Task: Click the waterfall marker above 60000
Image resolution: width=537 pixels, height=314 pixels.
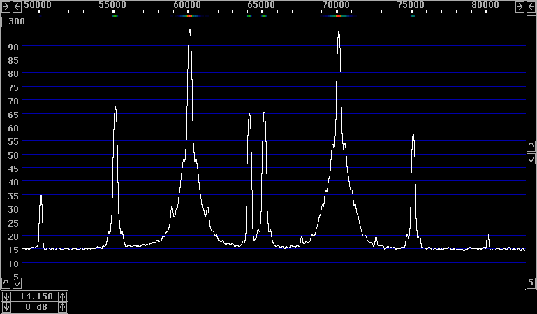Action: pos(189,17)
